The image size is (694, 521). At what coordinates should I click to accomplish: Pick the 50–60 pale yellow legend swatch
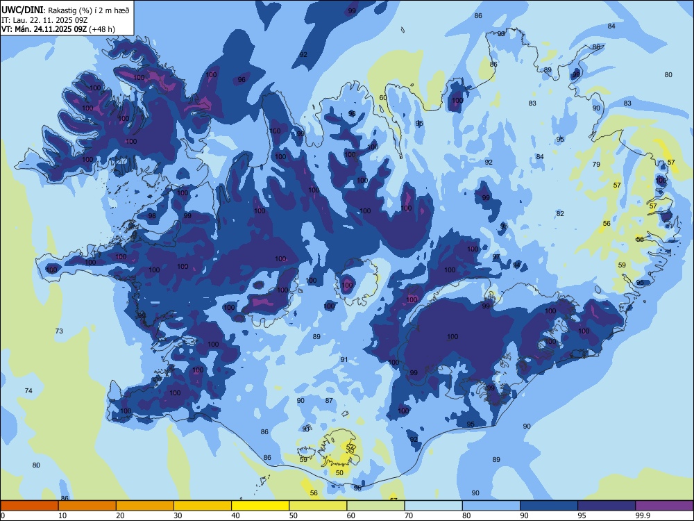tap(318, 506)
